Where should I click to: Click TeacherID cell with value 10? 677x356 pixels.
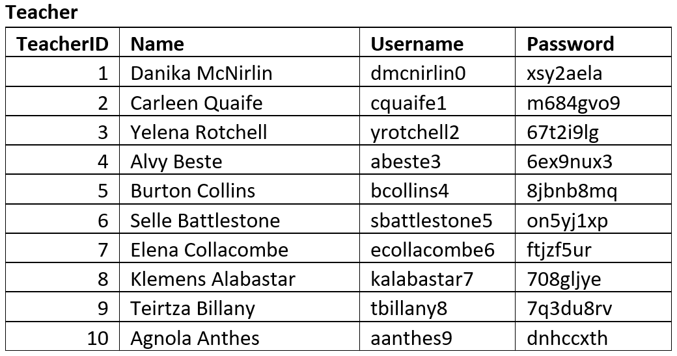click(98, 338)
